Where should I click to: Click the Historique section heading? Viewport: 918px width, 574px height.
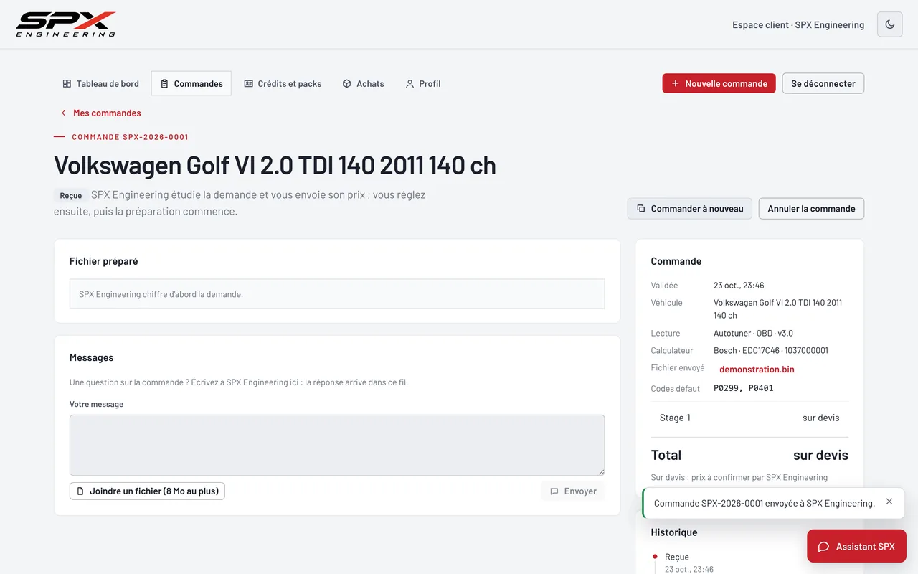click(674, 532)
